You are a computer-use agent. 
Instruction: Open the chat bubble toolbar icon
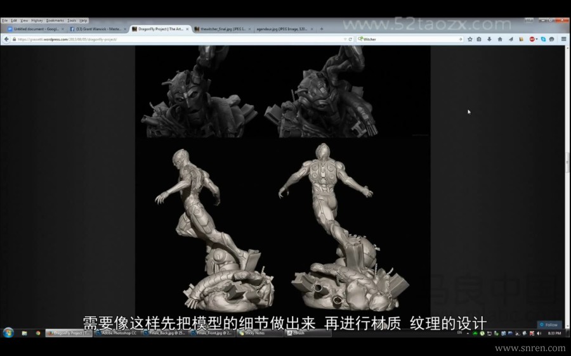pyautogui.click(x=552, y=39)
